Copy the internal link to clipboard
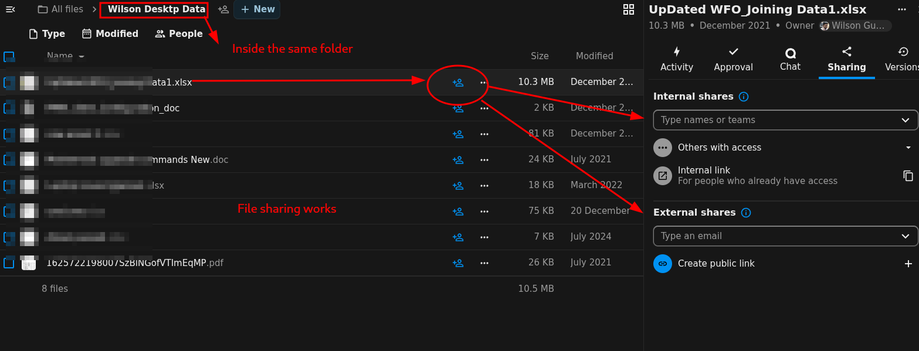 point(908,176)
